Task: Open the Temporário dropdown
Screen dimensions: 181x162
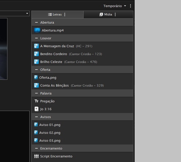Action: (114, 6)
